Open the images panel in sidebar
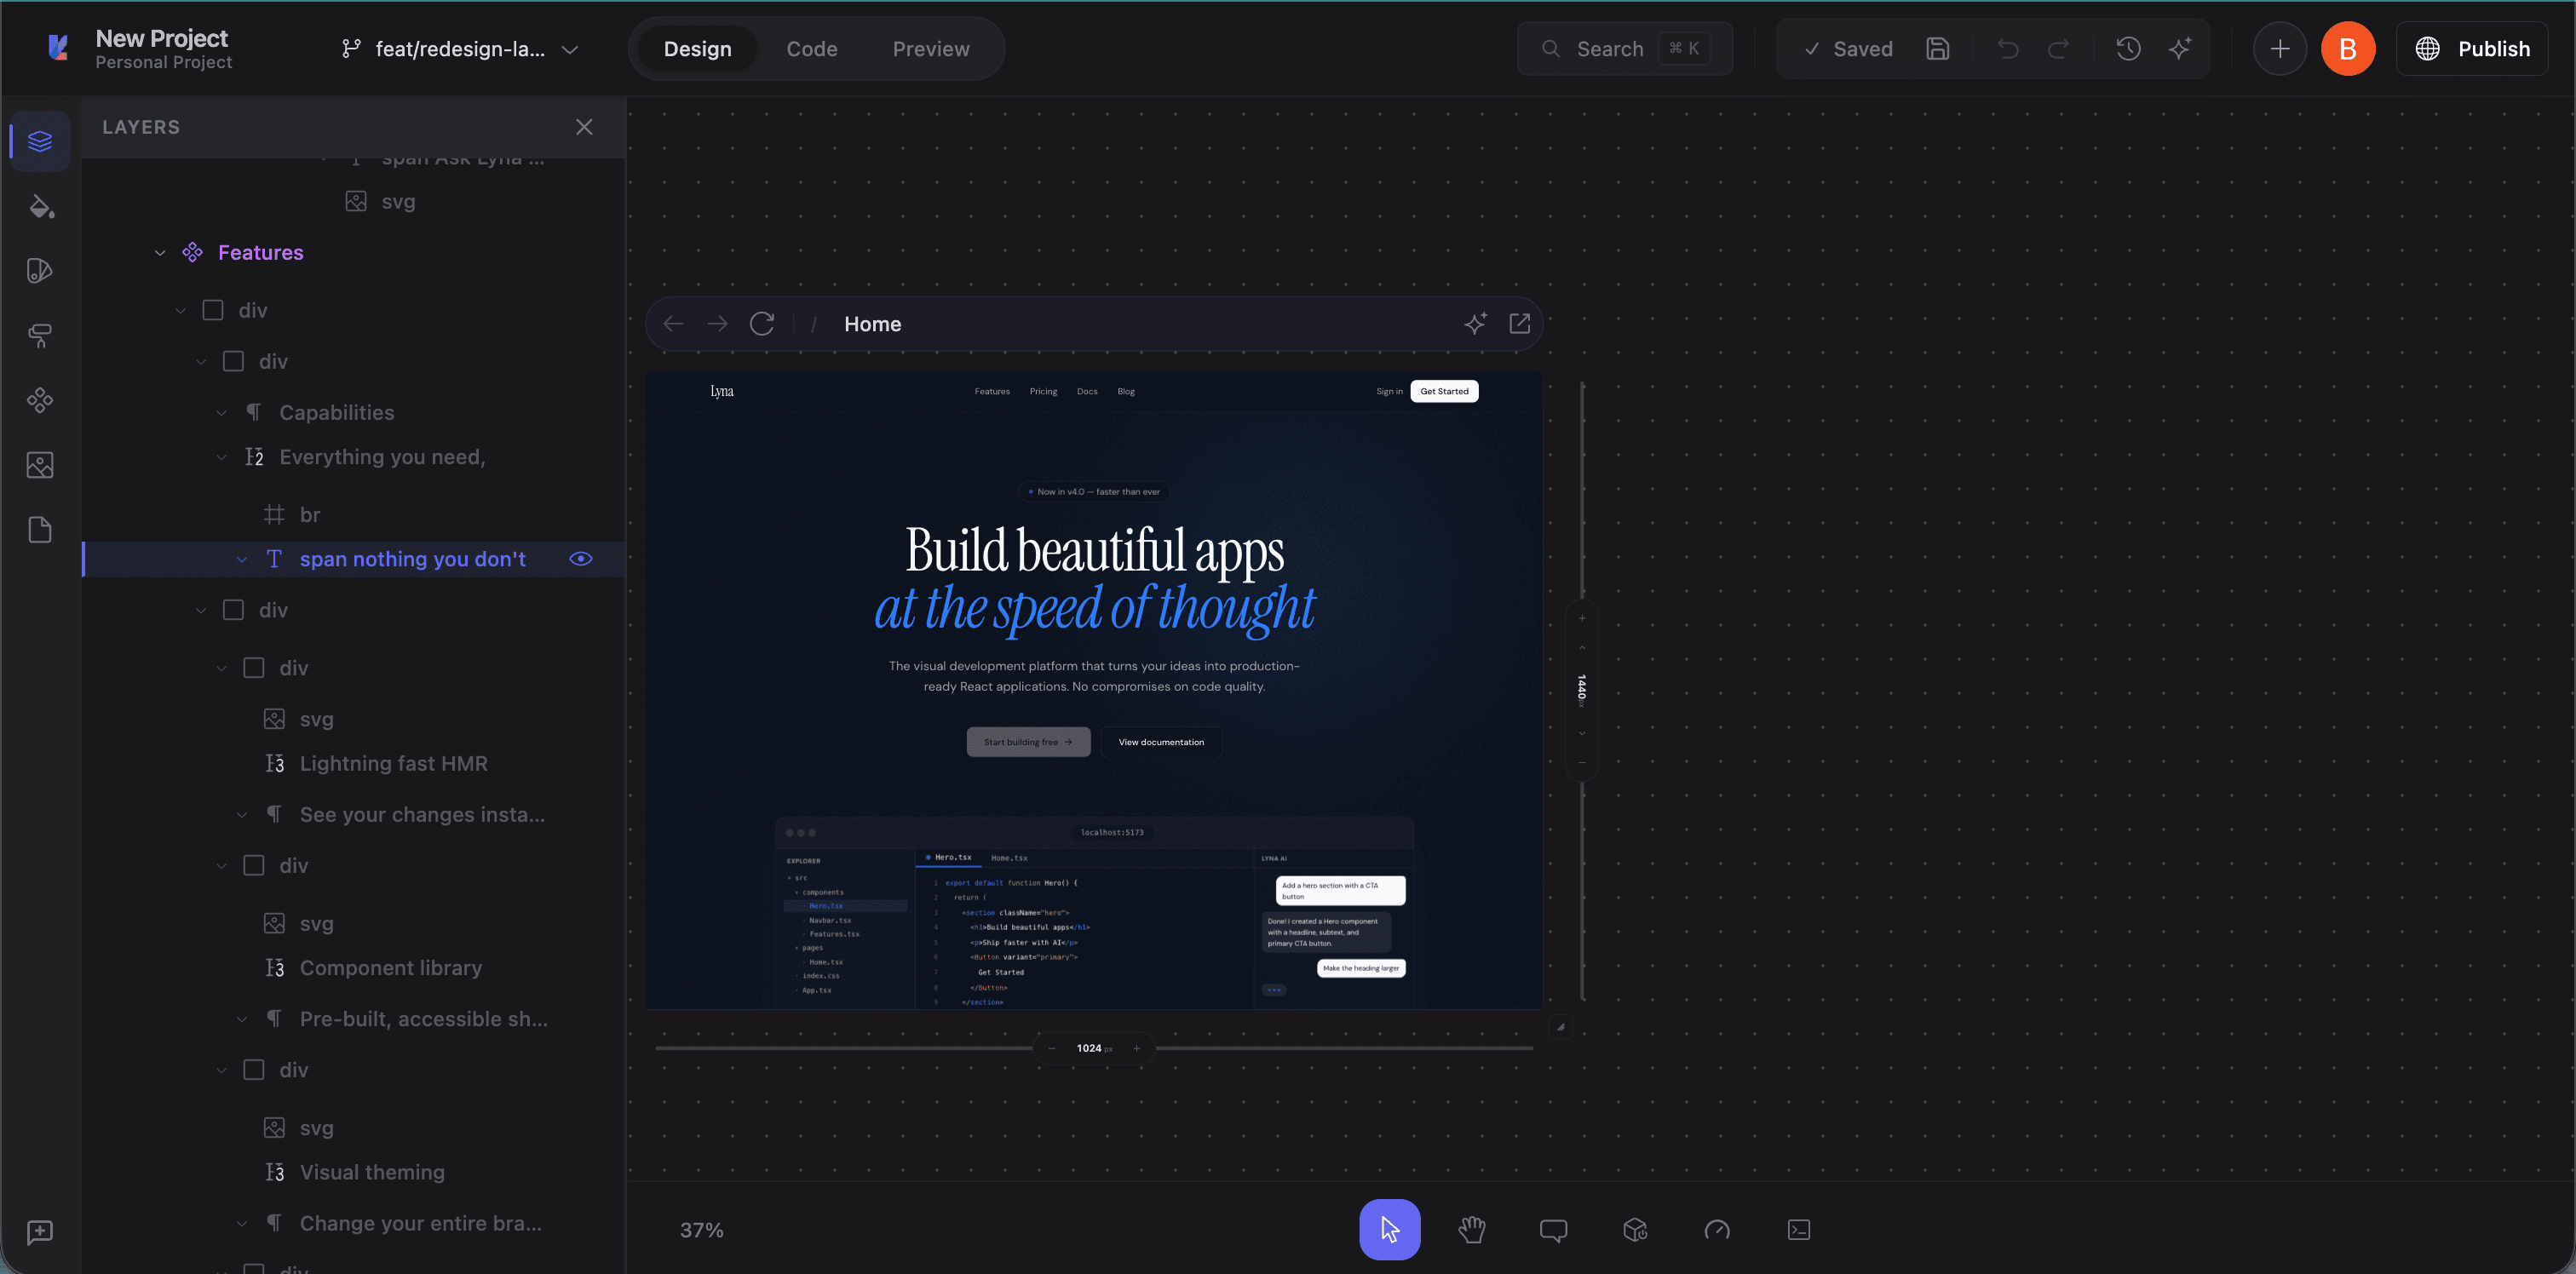This screenshot has width=2576, height=1274. click(40, 465)
